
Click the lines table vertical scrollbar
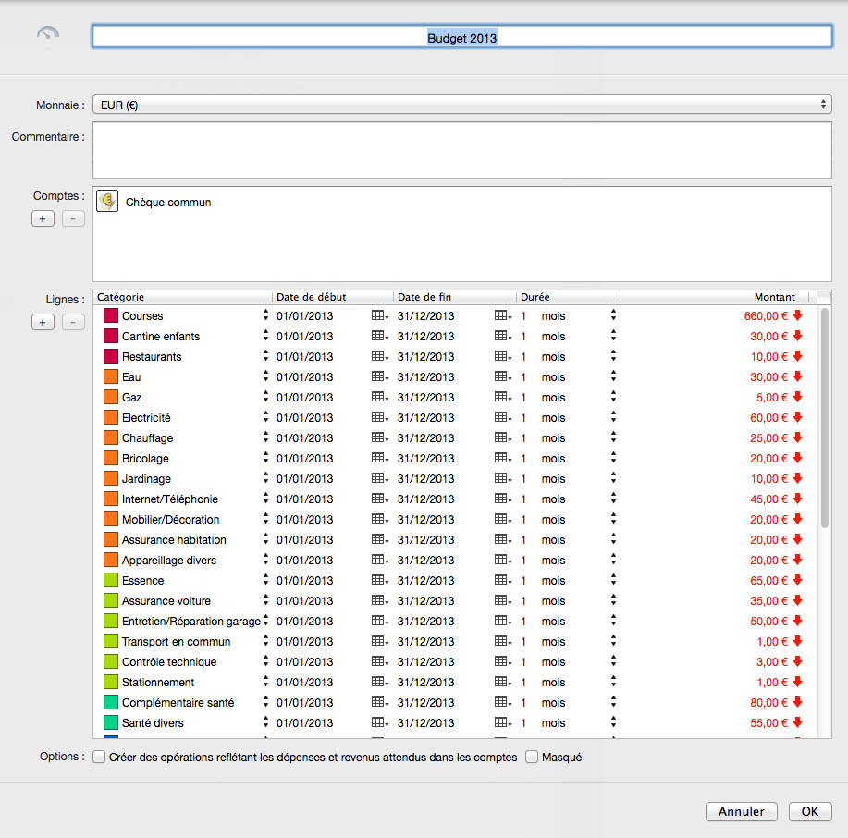824,417
